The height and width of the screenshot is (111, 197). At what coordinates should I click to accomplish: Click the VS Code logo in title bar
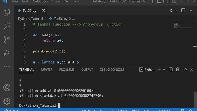pos(5,2)
